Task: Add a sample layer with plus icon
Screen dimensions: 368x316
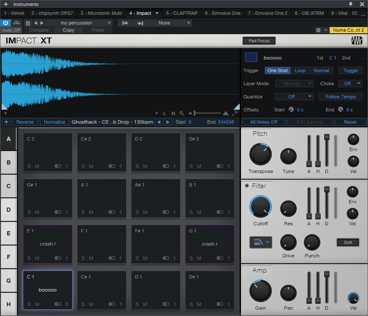Action: (x=6, y=122)
